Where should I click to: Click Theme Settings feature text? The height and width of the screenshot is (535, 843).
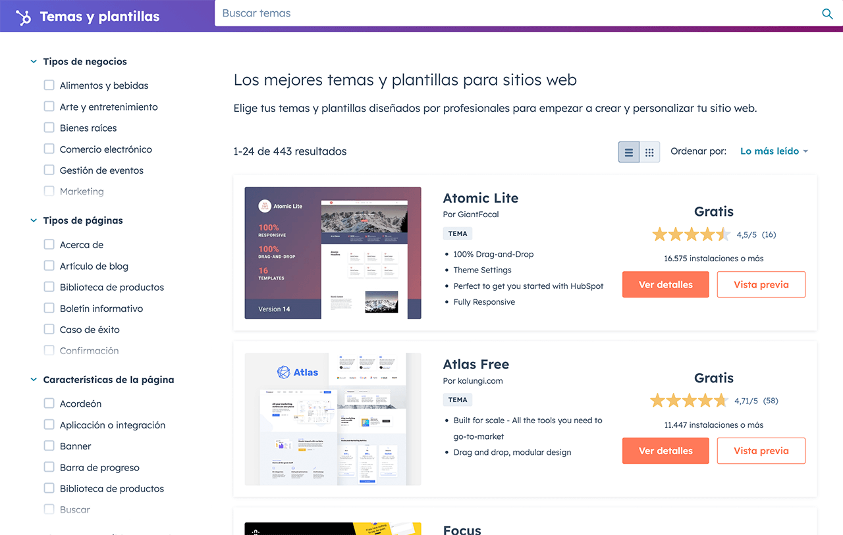[482, 270]
